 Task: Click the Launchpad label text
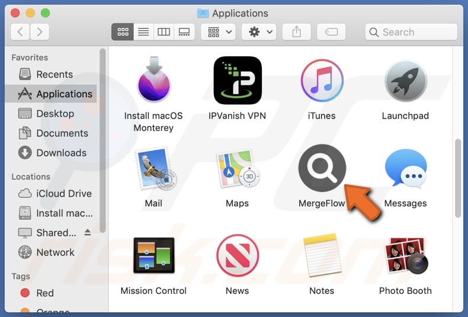tap(405, 116)
